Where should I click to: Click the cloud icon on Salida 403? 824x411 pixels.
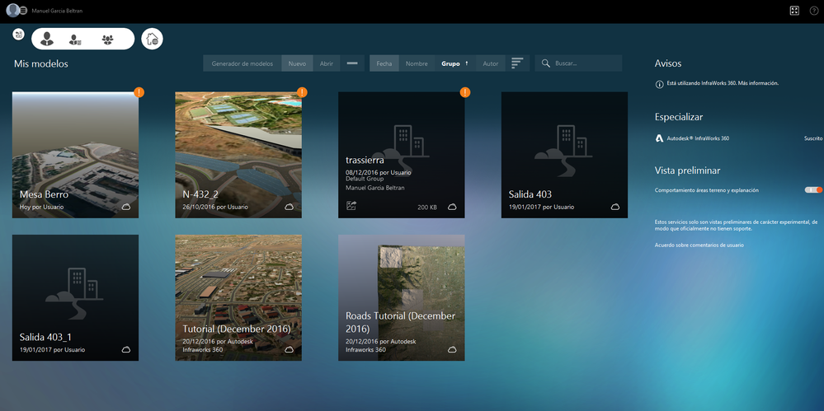(x=614, y=207)
